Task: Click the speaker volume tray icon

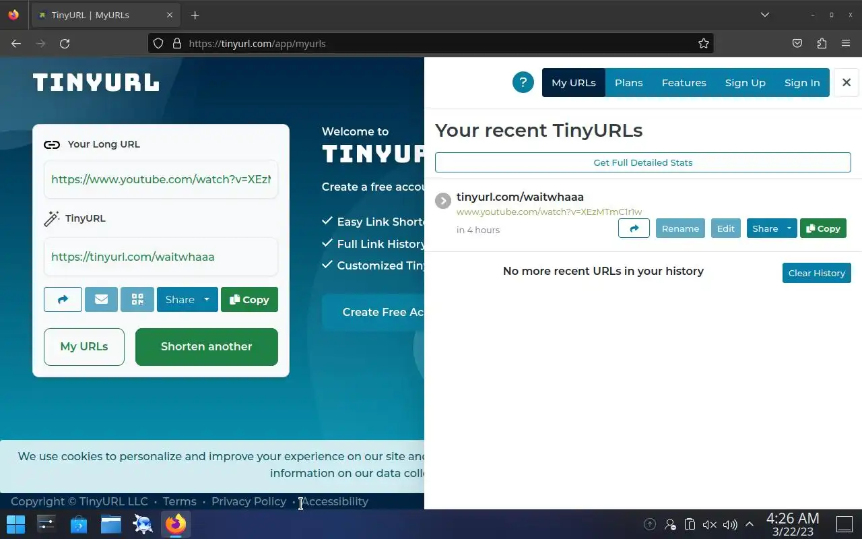Action: click(730, 524)
